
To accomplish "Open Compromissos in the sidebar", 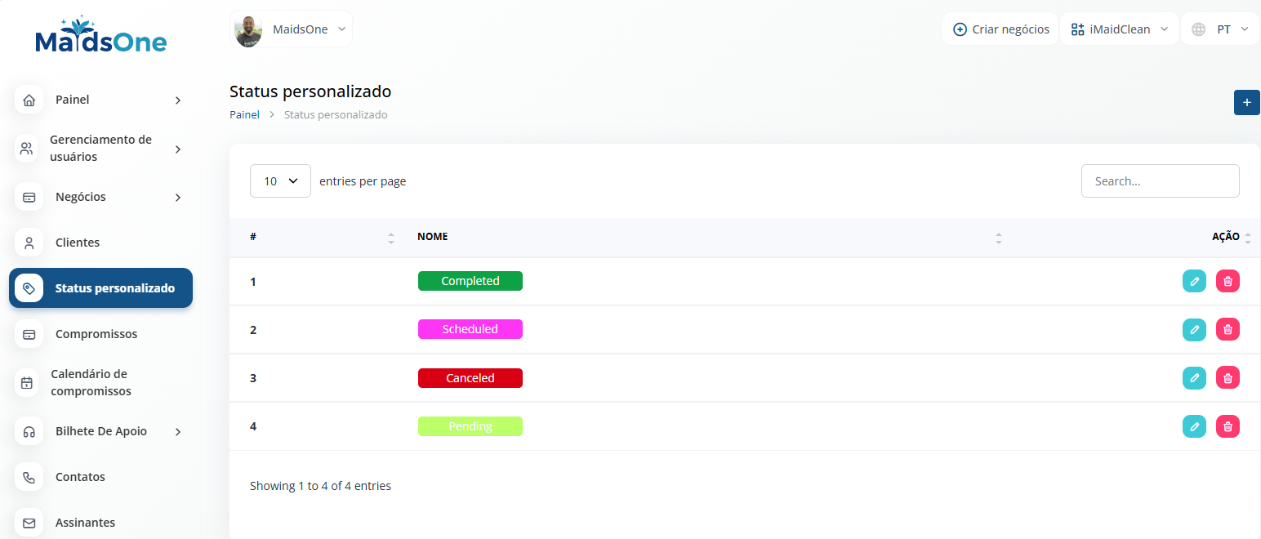I will tap(96, 334).
